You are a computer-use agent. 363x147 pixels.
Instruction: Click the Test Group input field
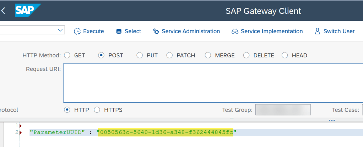[283, 110]
